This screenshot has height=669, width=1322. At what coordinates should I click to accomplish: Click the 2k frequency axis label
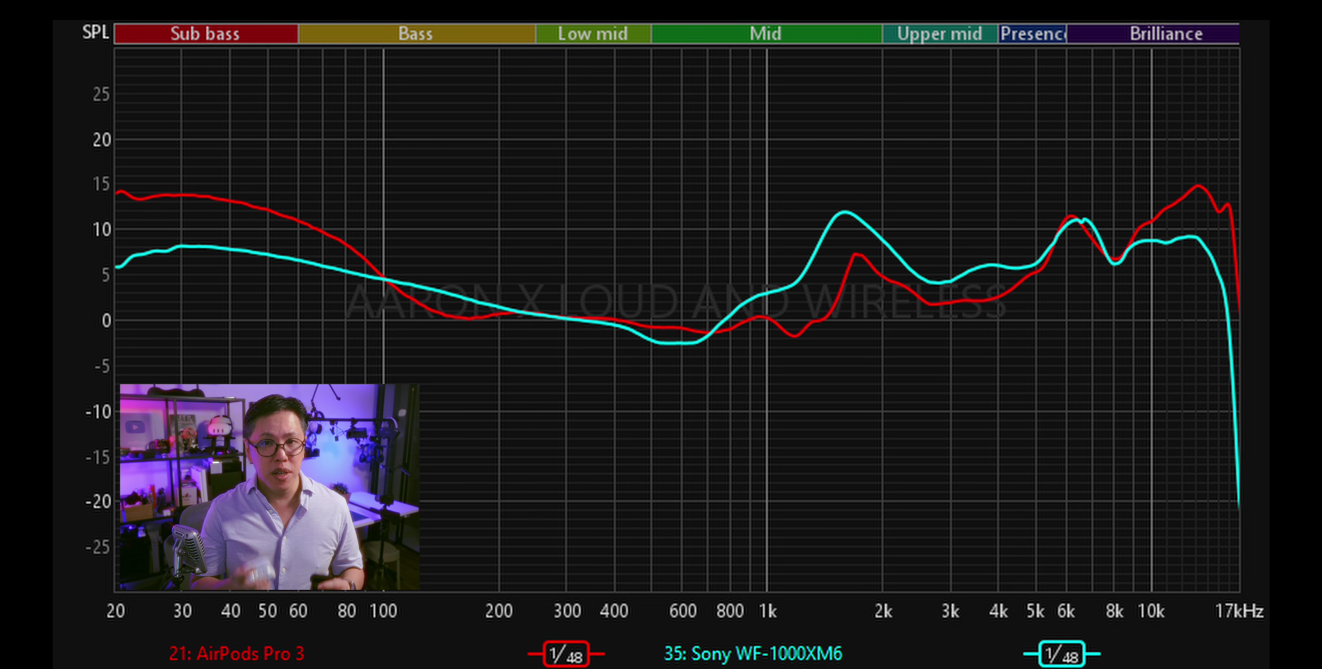click(883, 611)
